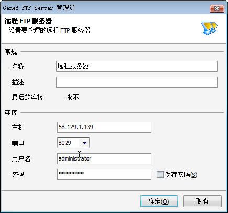
Task: Click the empty 描述 input field
Action: tap(137, 82)
